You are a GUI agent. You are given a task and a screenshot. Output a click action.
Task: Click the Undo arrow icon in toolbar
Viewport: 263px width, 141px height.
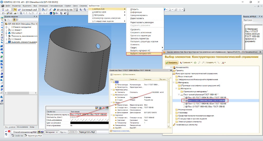pos(44,13)
